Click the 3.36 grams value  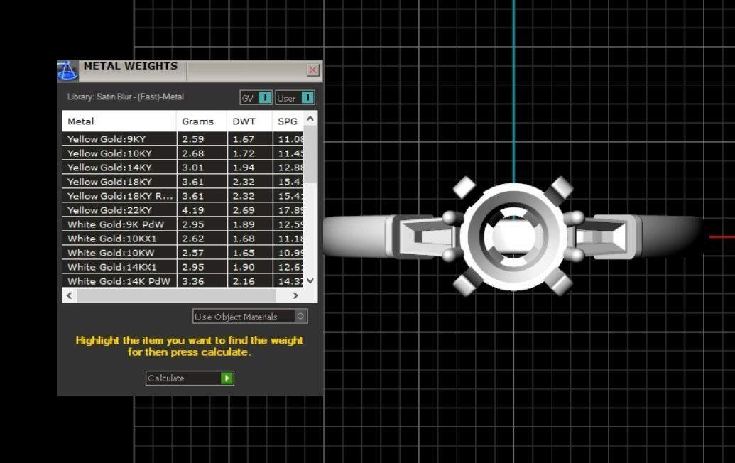[193, 281]
